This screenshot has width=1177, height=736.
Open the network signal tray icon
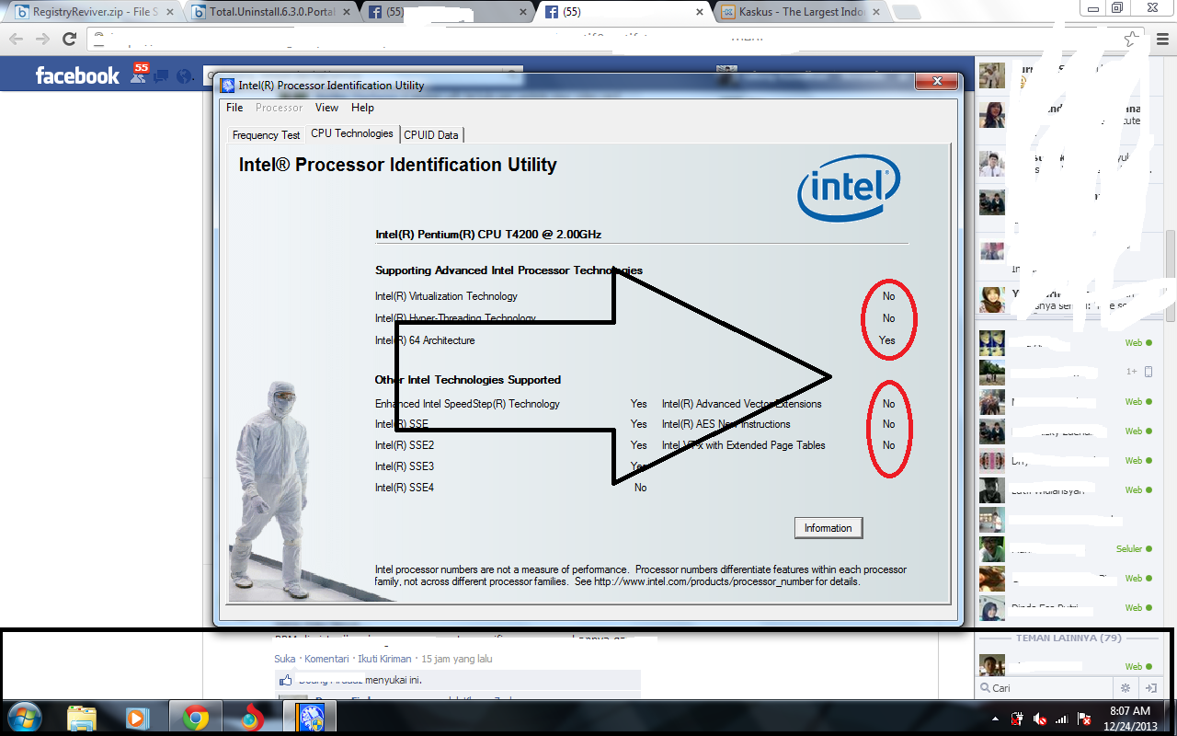point(1062,719)
